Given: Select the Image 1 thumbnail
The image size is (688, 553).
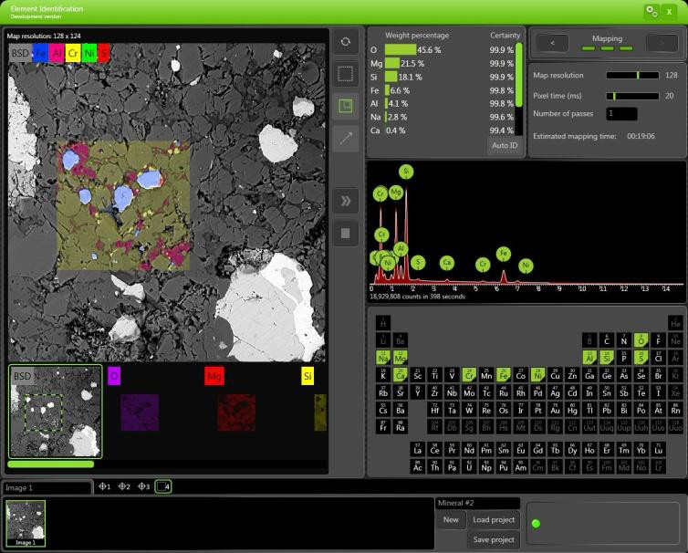Looking at the screenshot, I should coord(25,524).
